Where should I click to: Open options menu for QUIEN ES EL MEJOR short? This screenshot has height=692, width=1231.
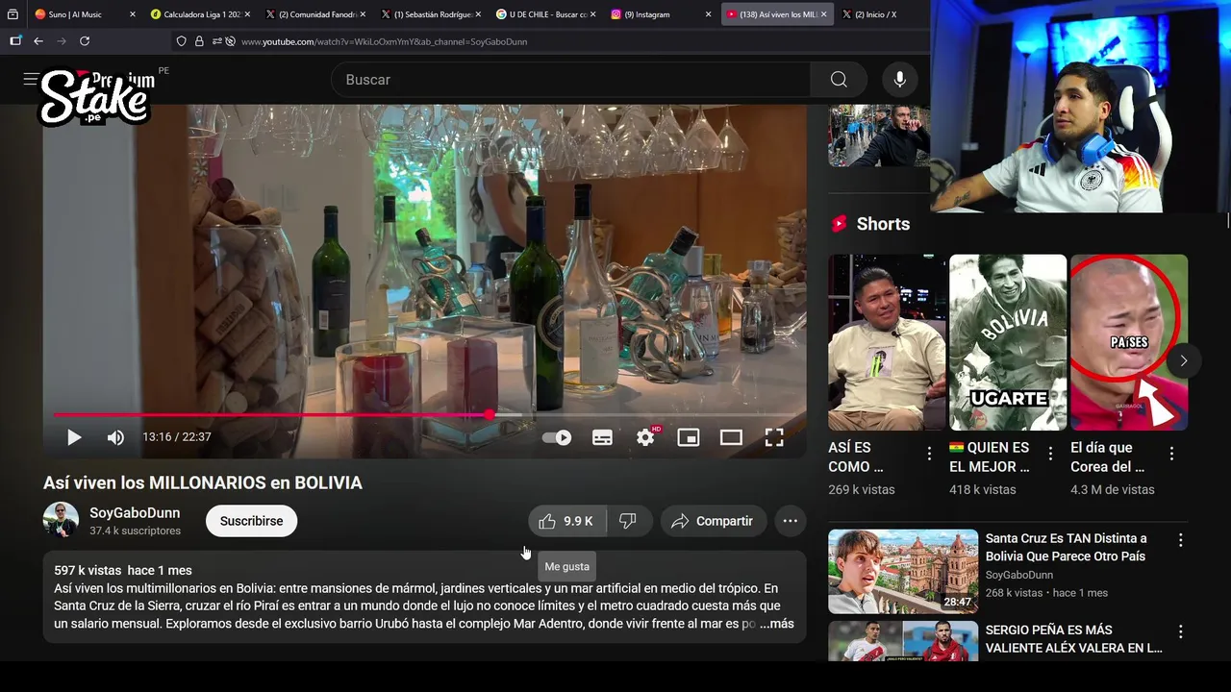[1050, 454]
